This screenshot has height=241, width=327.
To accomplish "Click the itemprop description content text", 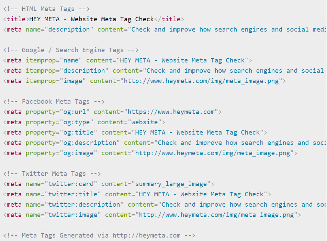I will coord(235,71).
